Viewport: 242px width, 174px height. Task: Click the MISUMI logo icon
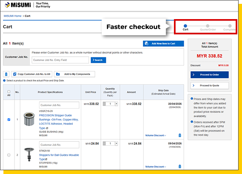tap(7, 5)
